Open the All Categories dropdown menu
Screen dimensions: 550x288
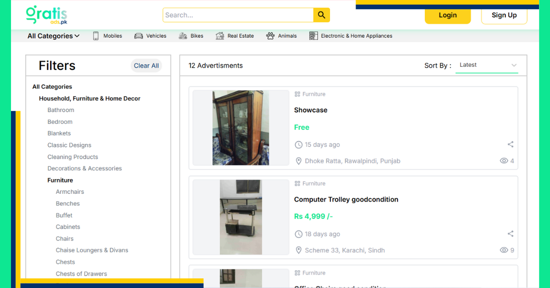point(54,36)
